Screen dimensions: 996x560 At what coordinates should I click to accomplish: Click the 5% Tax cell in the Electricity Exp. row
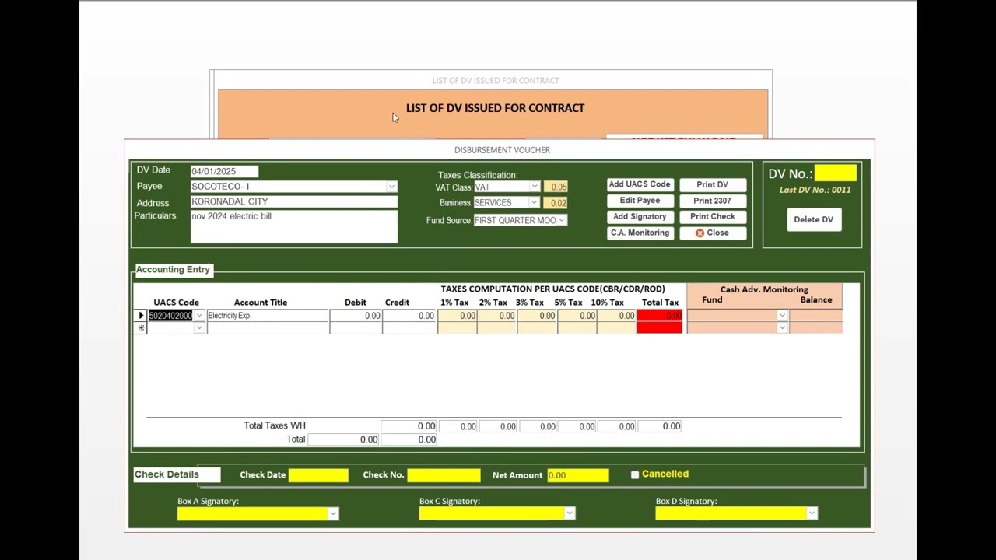[577, 316]
